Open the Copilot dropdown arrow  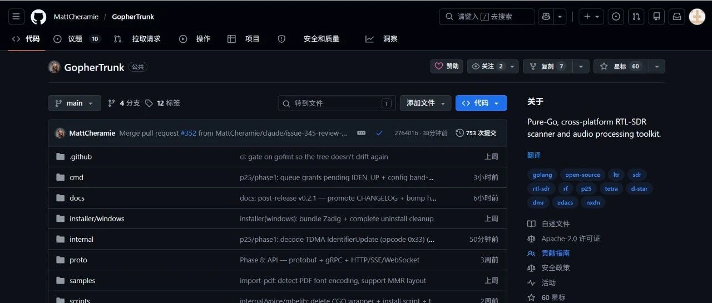pos(560,17)
